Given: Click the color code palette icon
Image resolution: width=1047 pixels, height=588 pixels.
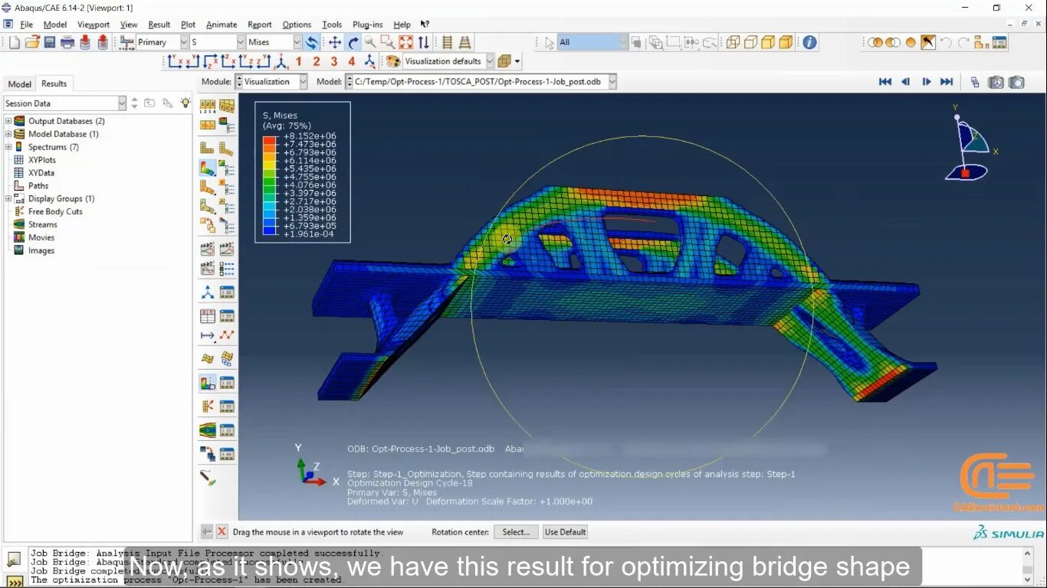Looking at the screenshot, I should 392,61.
